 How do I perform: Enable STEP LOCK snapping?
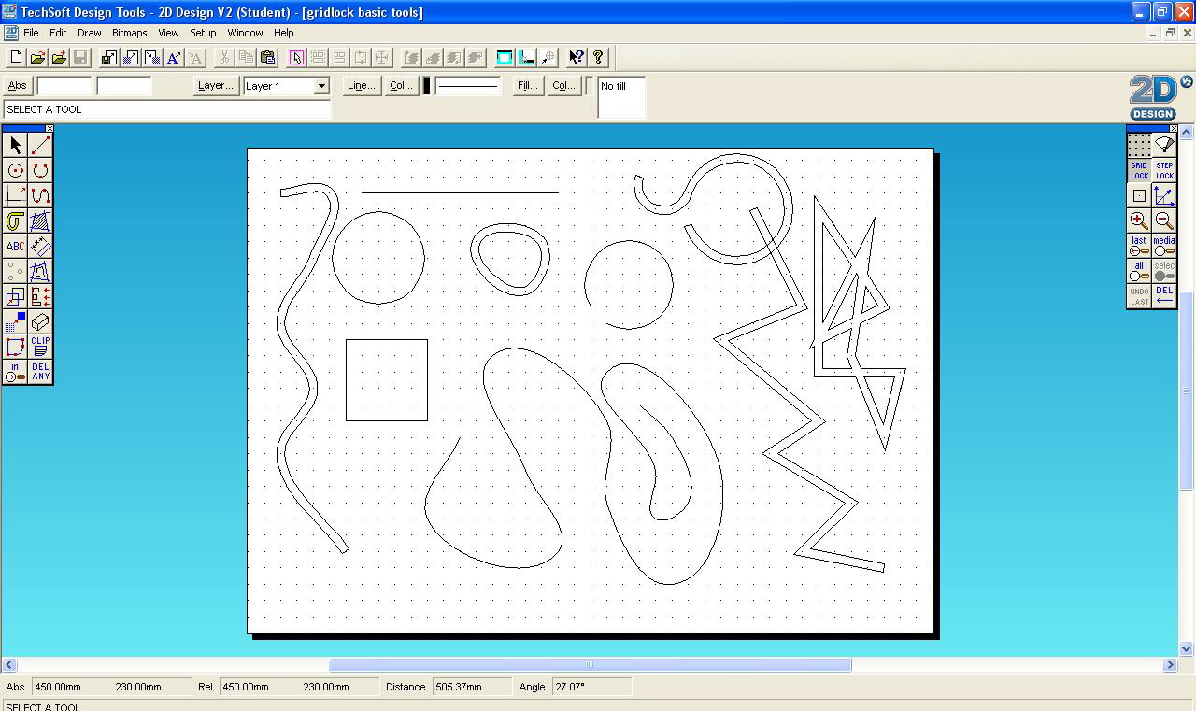coord(1164,171)
